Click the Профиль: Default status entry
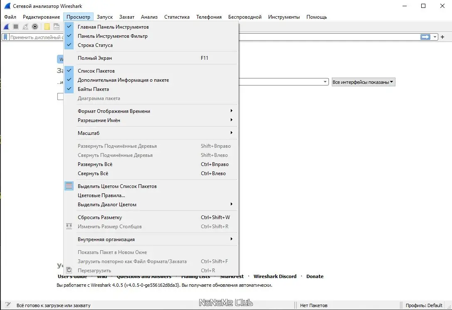 point(424,305)
